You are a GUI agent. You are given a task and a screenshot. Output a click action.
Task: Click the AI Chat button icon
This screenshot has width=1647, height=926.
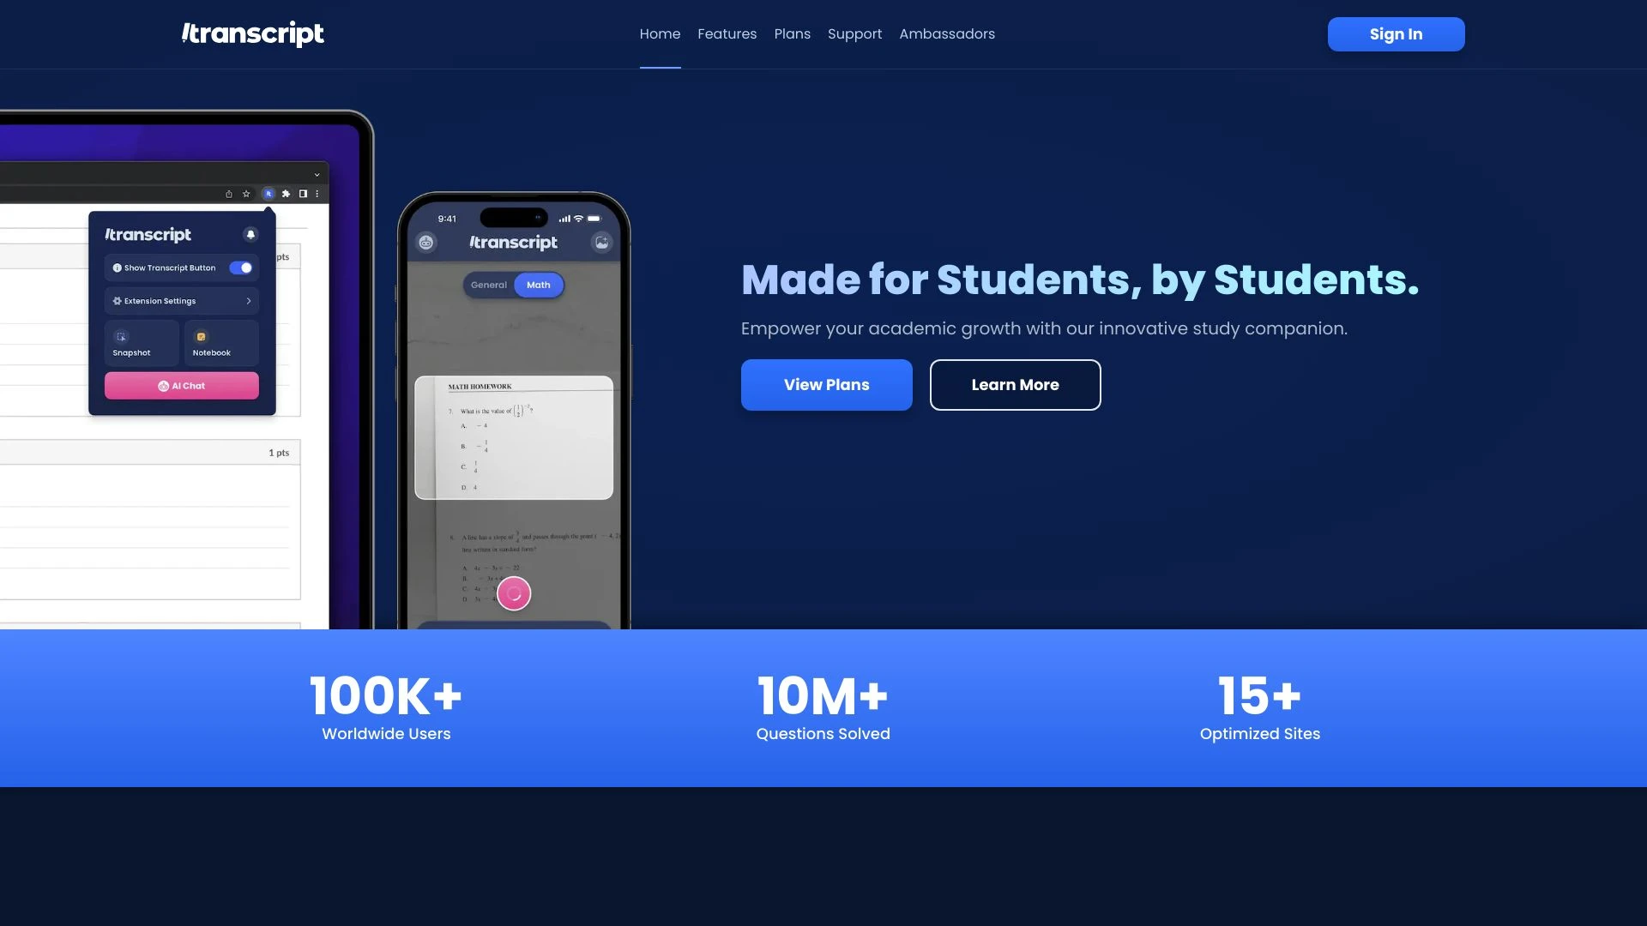[x=162, y=386]
